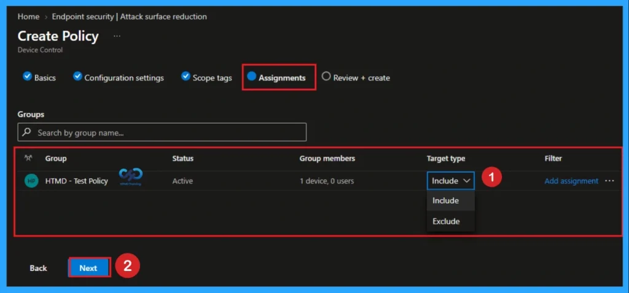The height and width of the screenshot is (293, 629).
Task: Click the search magnifier icon in Groups
Action: coord(27,132)
